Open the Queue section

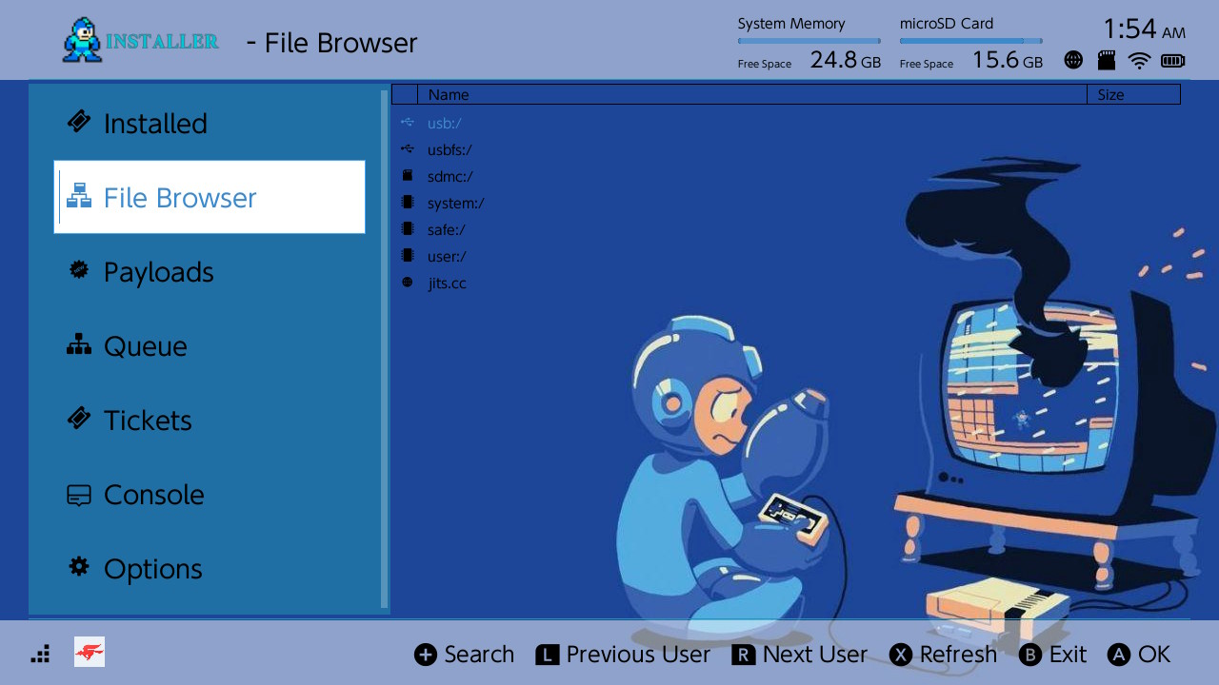click(210, 345)
